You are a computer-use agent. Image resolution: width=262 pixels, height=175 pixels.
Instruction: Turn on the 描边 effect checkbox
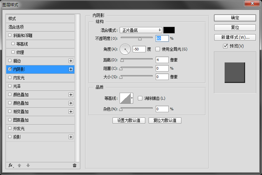pyautogui.click(x=10, y=61)
